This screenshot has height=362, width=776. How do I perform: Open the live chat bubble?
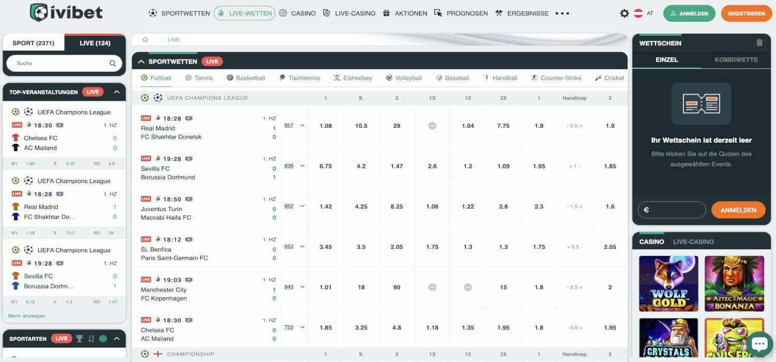(759, 344)
